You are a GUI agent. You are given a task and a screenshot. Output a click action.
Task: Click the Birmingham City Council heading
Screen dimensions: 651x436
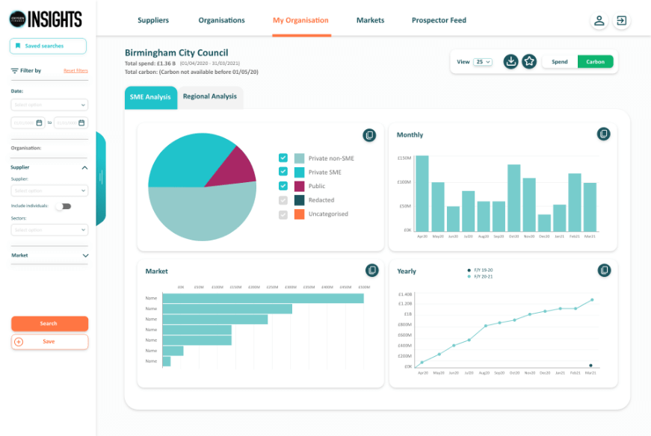coord(176,53)
